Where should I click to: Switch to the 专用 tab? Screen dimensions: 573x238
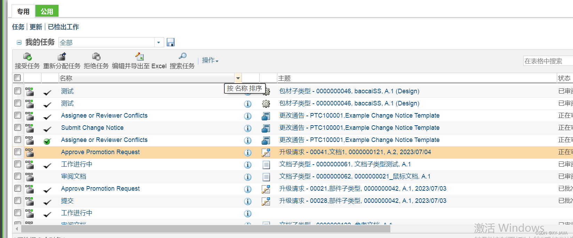pos(23,11)
